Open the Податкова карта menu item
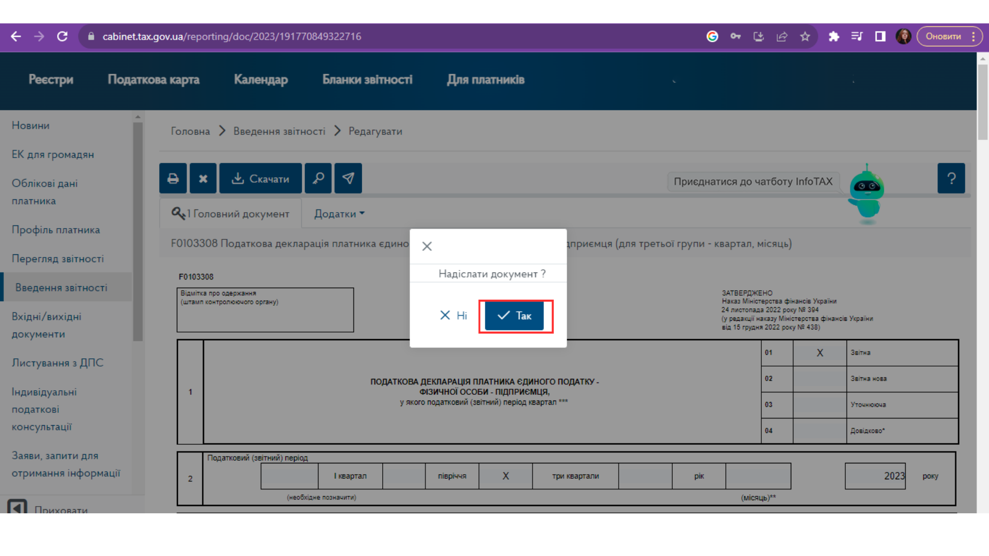Viewport: 989px width, 556px height. click(x=154, y=79)
